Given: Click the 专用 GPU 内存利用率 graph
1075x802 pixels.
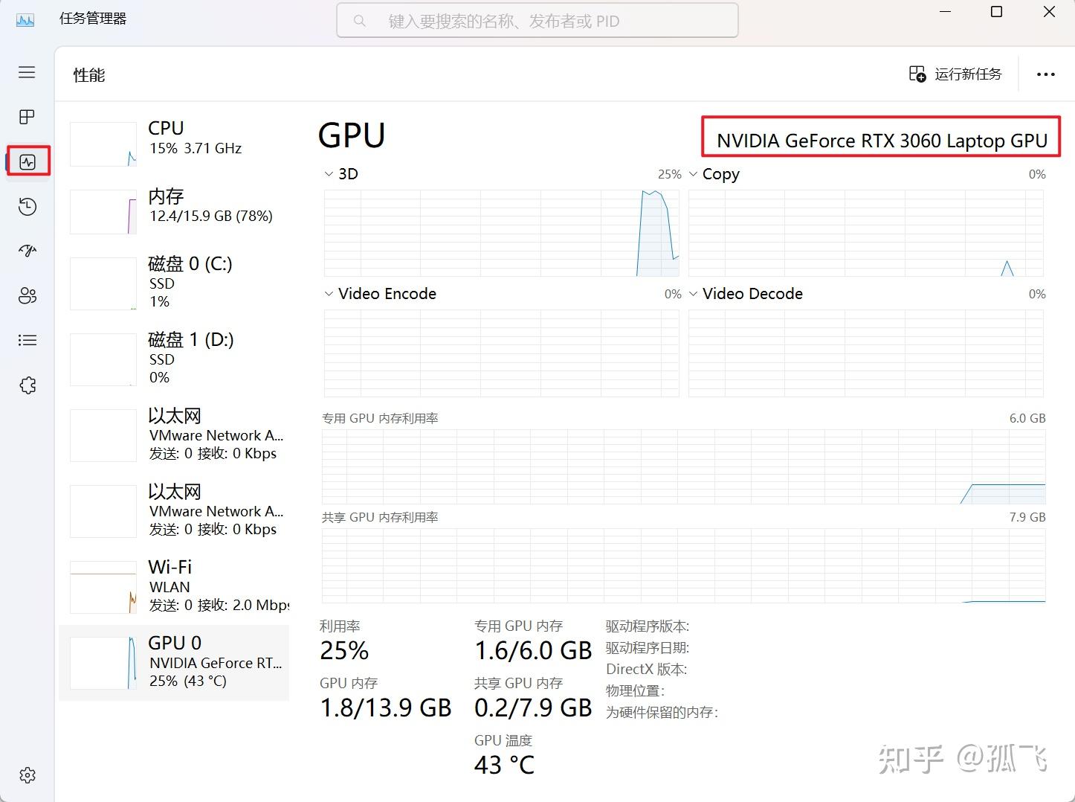Looking at the screenshot, I should click(684, 466).
